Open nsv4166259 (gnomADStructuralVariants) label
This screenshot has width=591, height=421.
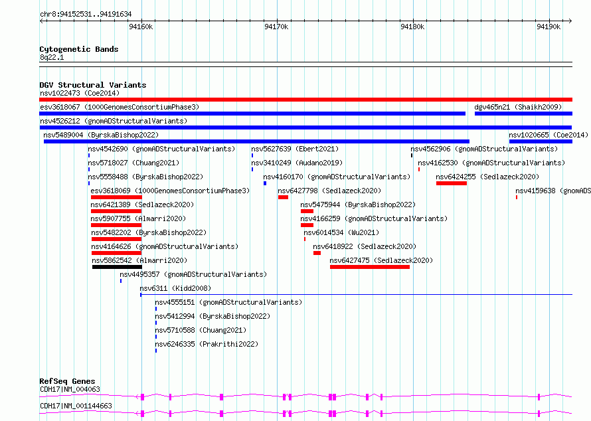click(374, 218)
